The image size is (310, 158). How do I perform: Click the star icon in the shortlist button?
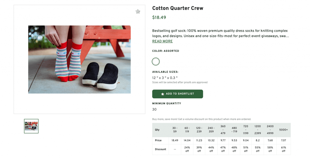point(163,94)
